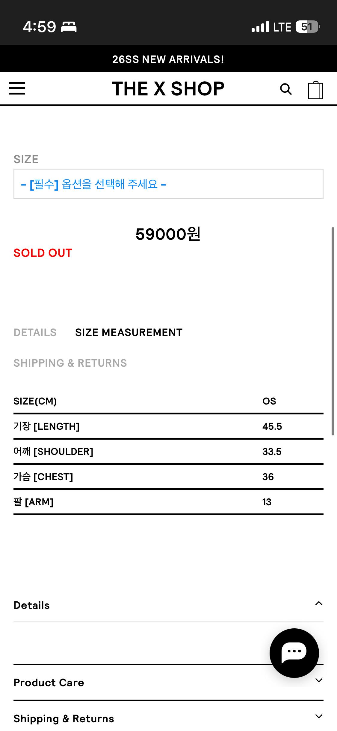Open the SIZE option dropdown
The image size is (337, 731).
[x=168, y=184]
